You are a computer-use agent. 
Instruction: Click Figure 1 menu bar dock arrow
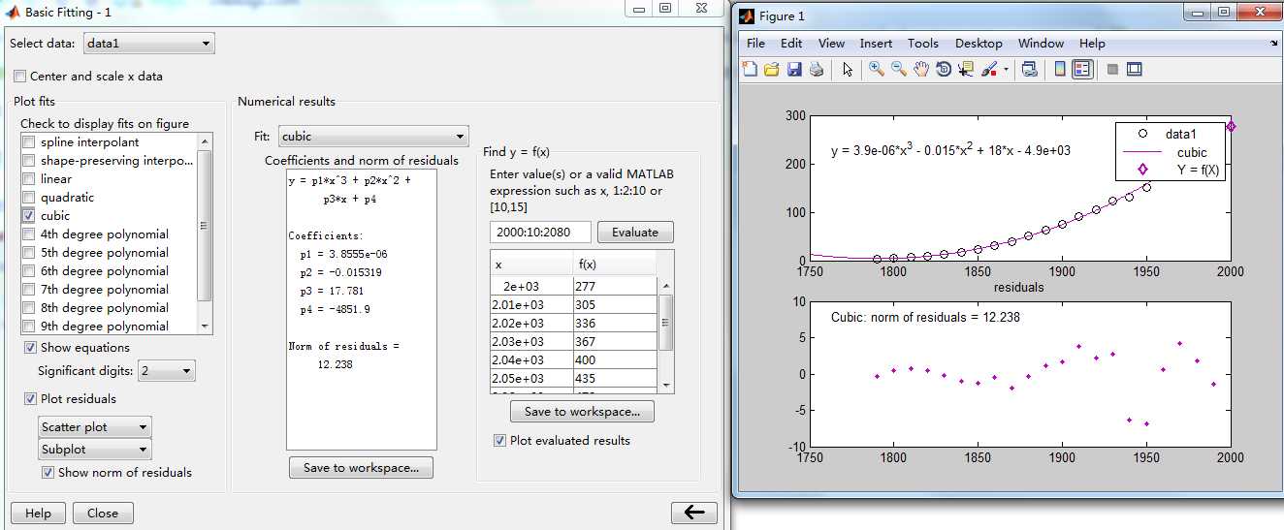[1273, 44]
